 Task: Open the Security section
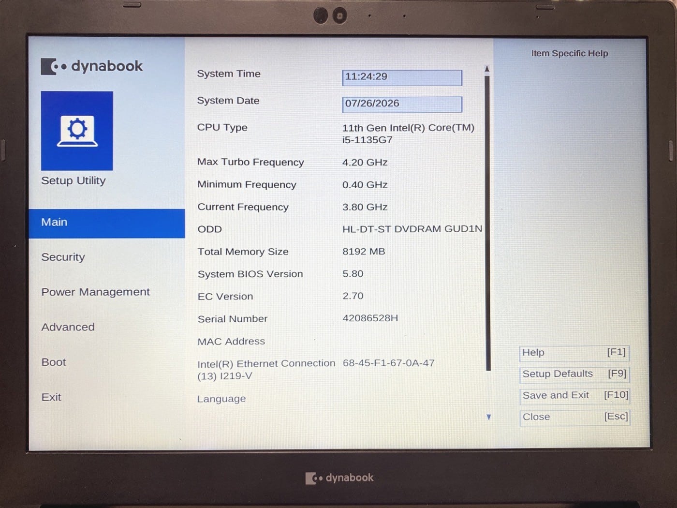63,257
